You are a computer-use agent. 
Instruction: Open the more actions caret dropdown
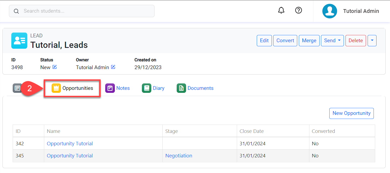pyautogui.click(x=372, y=41)
